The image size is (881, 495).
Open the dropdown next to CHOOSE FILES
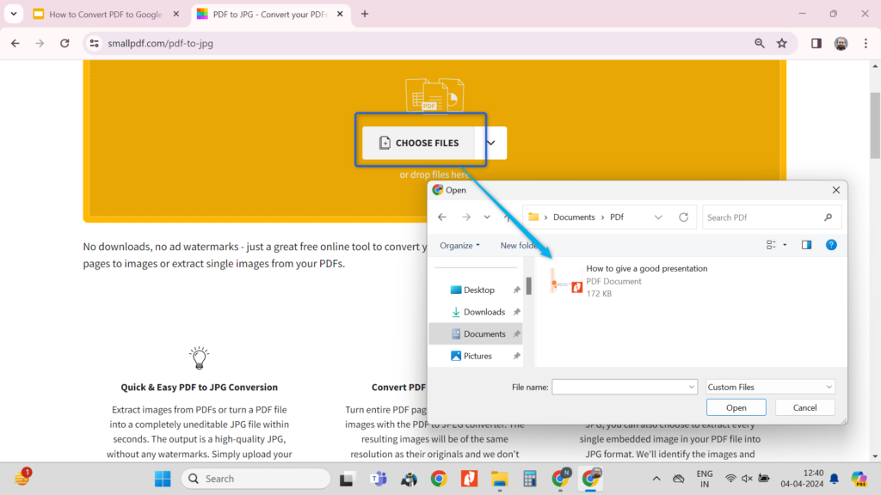[490, 143]
